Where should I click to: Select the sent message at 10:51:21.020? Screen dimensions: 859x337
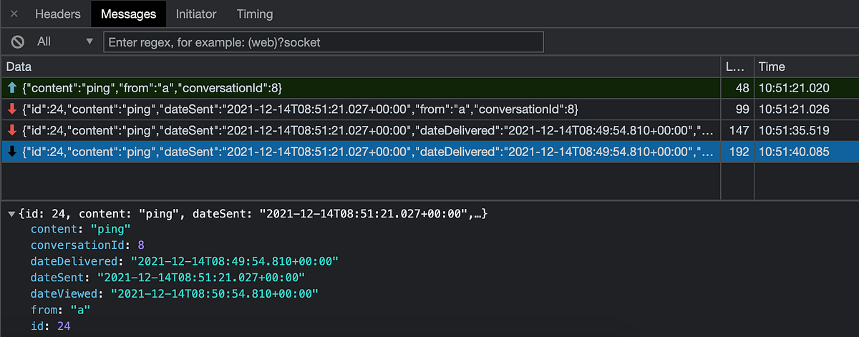point(429,88)
